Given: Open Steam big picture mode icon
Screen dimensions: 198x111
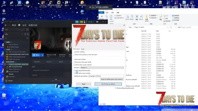Looking at the screenshot, I should point(97,22).
